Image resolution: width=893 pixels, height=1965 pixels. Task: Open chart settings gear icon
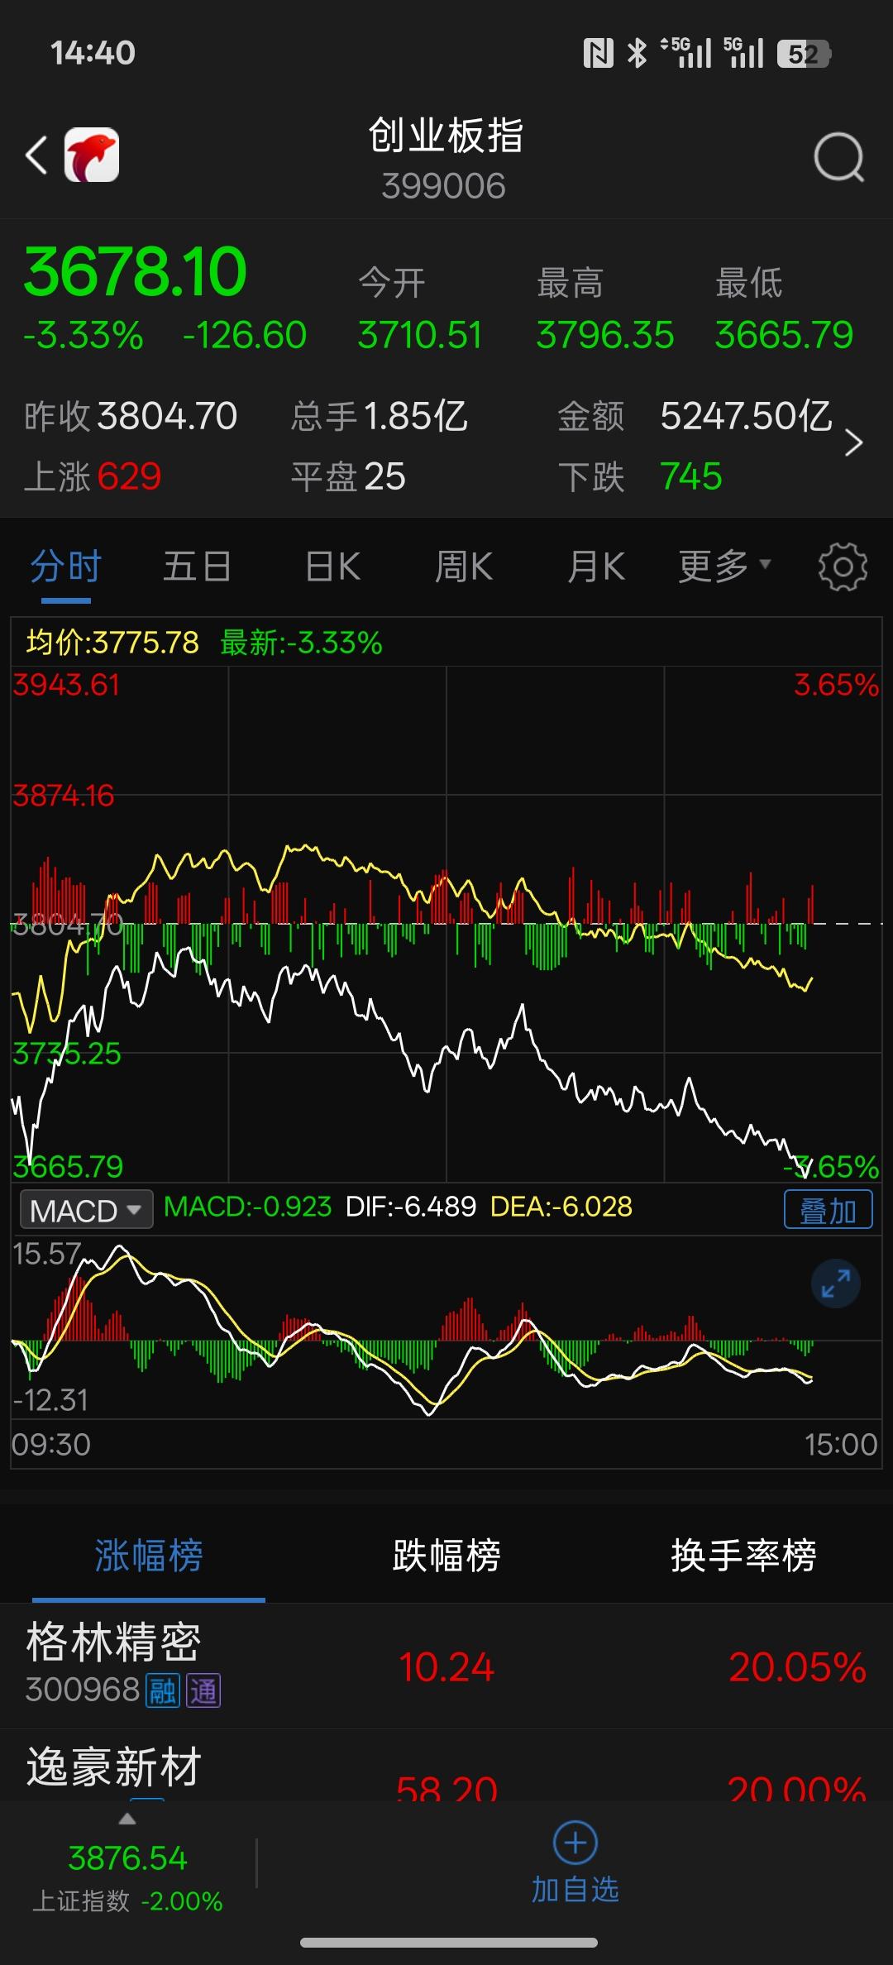tap(842, 567)
